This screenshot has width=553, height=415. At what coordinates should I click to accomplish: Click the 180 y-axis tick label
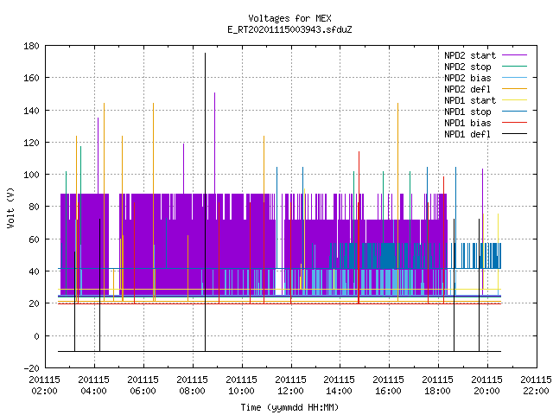coord(31,46)
